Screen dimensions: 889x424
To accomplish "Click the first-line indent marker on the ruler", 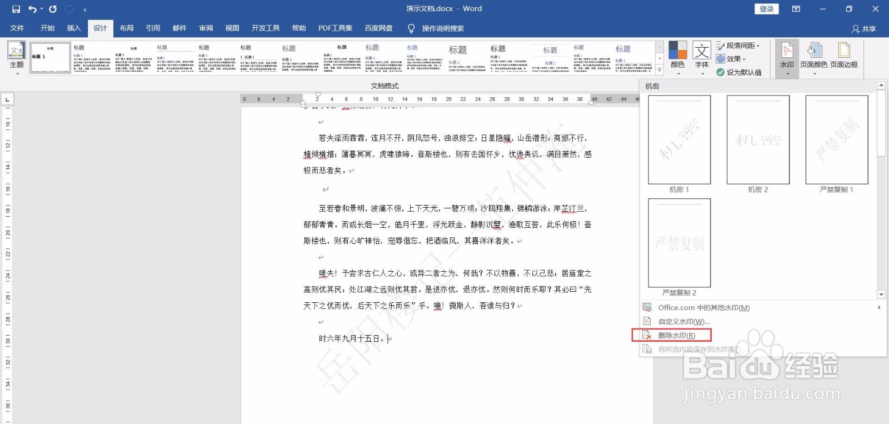I will coord(318,96).
